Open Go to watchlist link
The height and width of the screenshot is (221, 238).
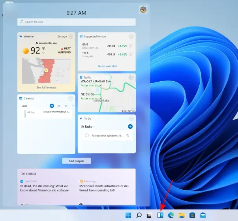(x=107, y=66)
